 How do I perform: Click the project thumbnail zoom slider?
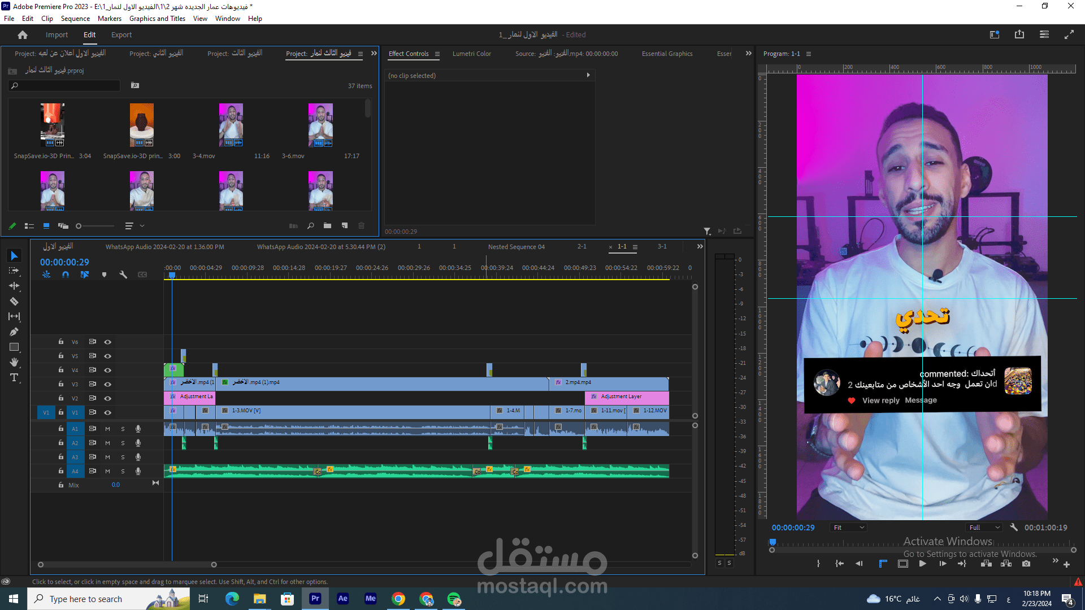pyautogui.click(x=79, y=226)
